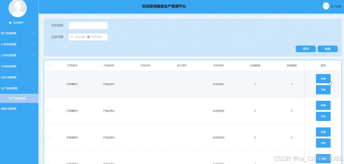This screenshot has width=344, height=164.
Task: Click the home icon beside 后台首页
Action: coord(10,23)
